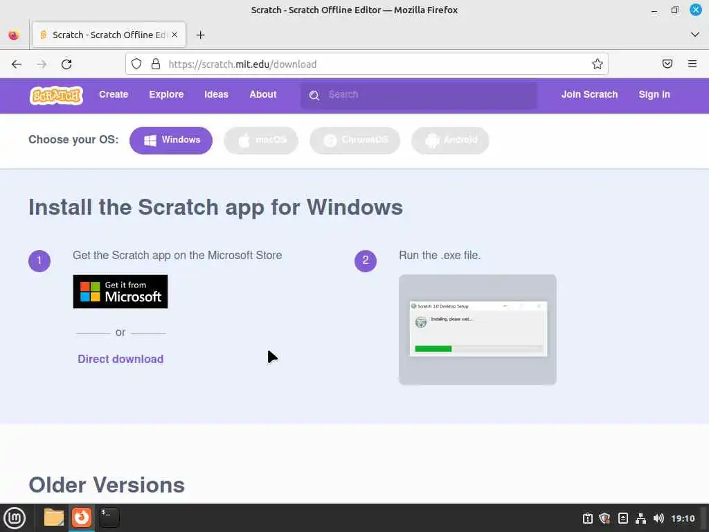709x532 pixels.
Task: Expand the list all tabs chevron
Action: pos(695,35)
